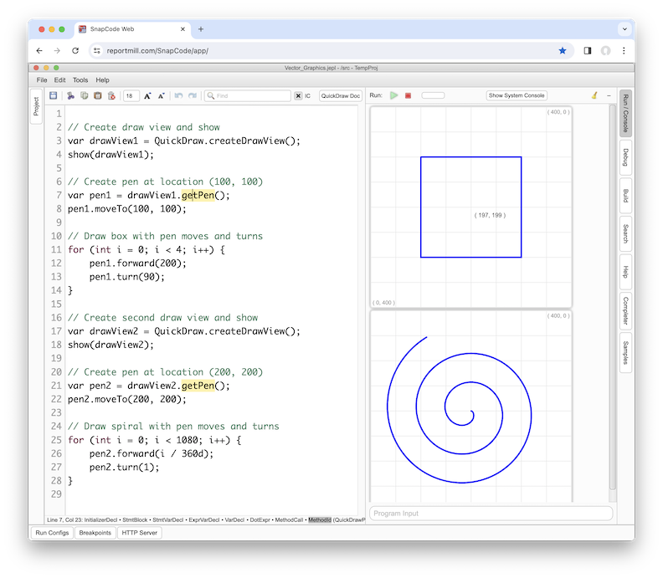
Task: Click 'pen2.turn(1);' code line
Action: 124,468
